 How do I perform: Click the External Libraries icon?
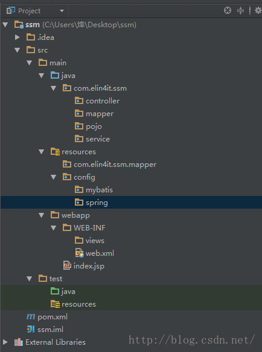[19, 342]
